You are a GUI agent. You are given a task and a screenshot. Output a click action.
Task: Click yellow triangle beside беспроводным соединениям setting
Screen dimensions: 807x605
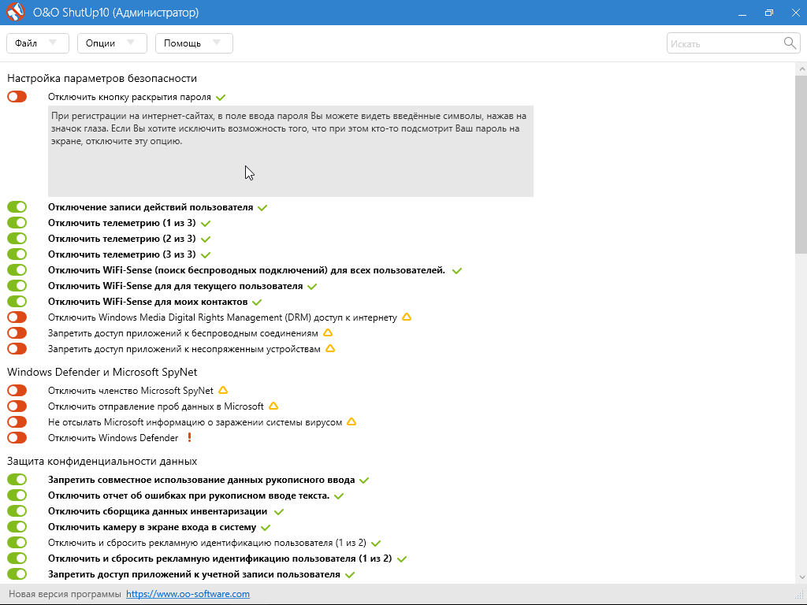pyautogui.click(x=328, y=333)
